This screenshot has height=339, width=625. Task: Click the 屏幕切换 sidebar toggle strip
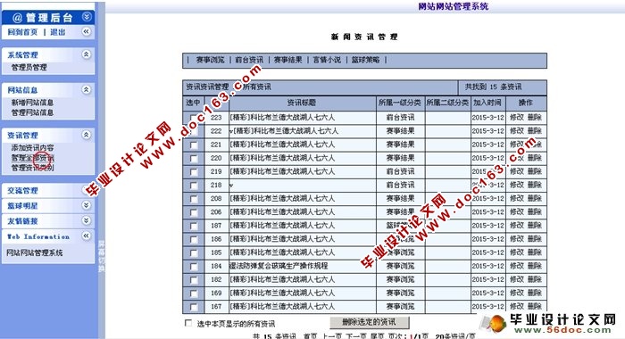coord(102,255)
